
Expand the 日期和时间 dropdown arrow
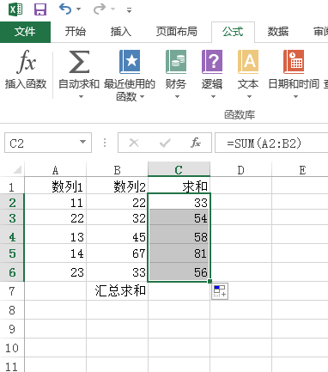[295, 97]
